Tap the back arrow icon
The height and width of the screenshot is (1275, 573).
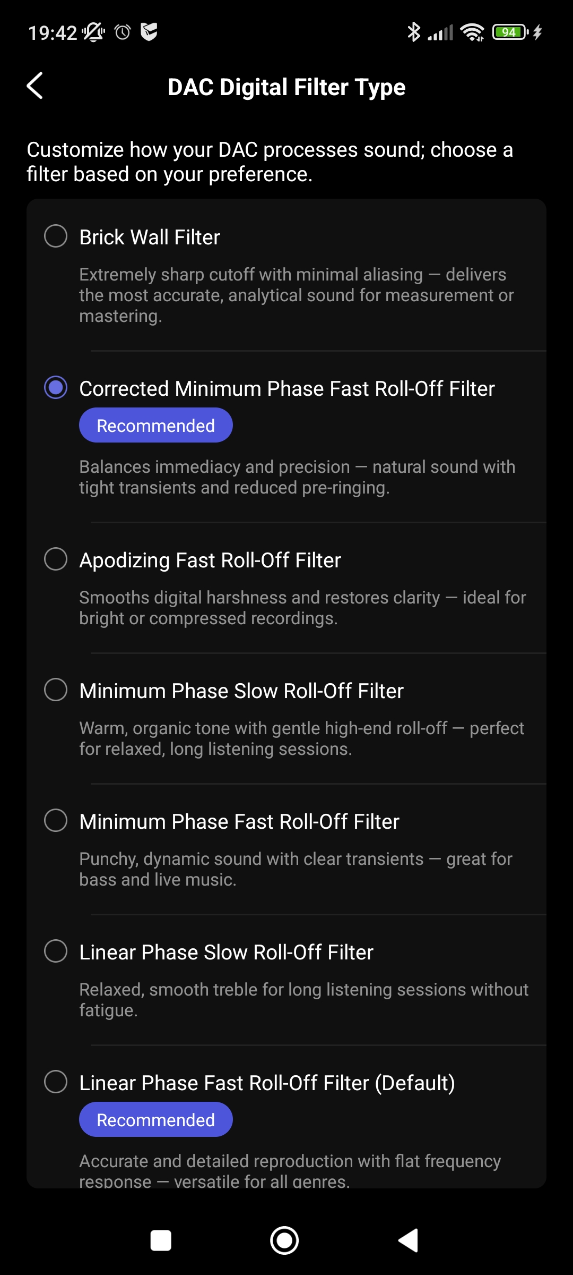click(x=35, y=86)
